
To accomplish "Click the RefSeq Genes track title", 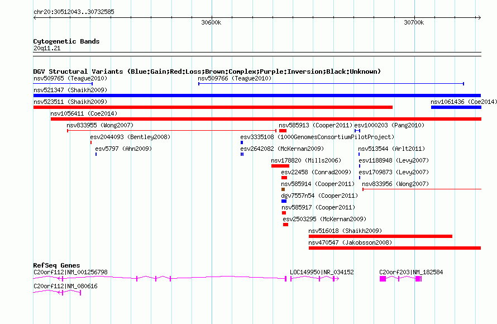I will pos(56,265).
